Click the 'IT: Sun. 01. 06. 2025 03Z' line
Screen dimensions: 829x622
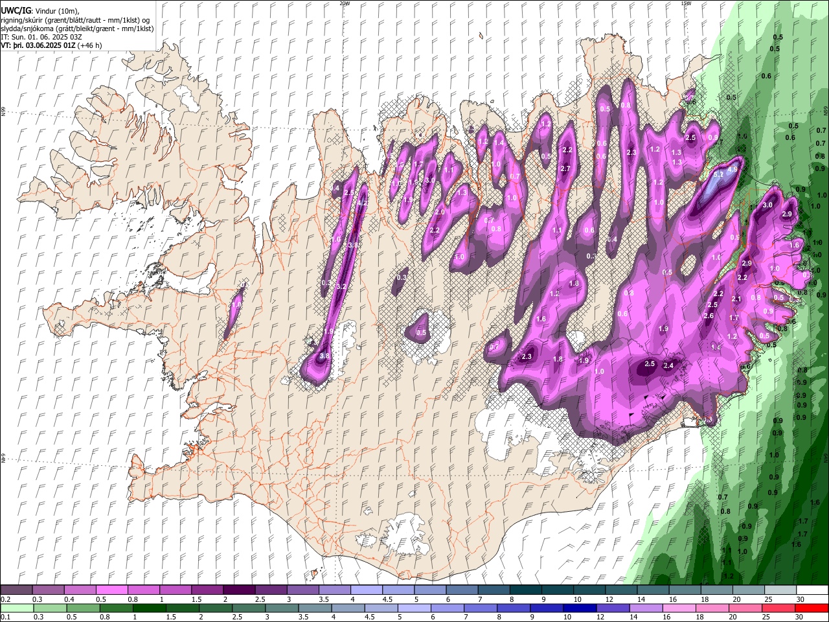coord(41,37)
